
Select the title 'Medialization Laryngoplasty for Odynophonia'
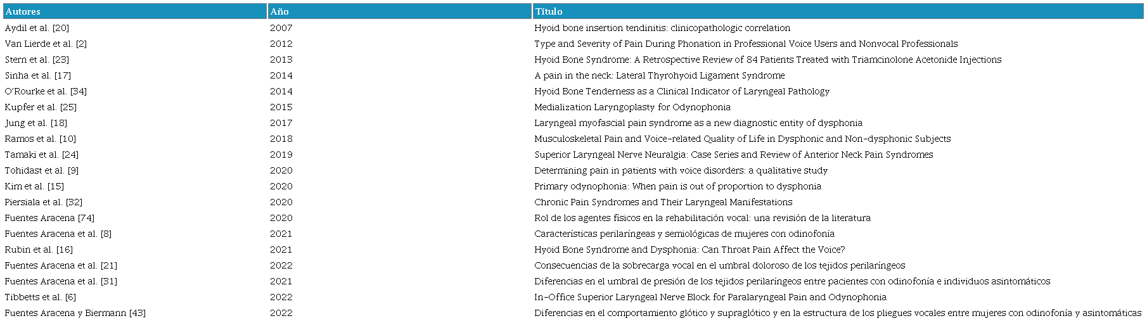(x=632, y=107)
